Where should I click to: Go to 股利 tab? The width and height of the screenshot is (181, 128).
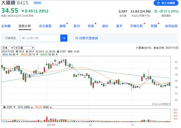coord(77,26)
